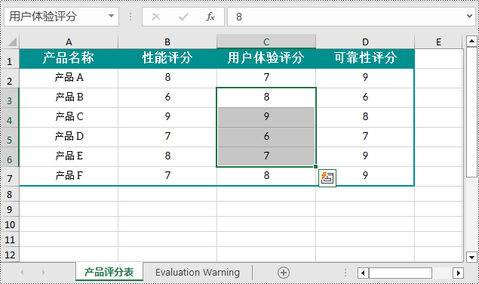Add a new sheet with the plus button
Viewport: 479px width, 284px height.
[284, 273]
